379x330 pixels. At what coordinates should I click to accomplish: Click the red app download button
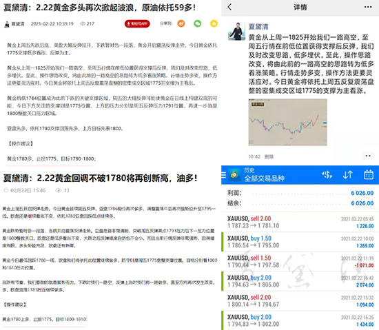[137, 23]
